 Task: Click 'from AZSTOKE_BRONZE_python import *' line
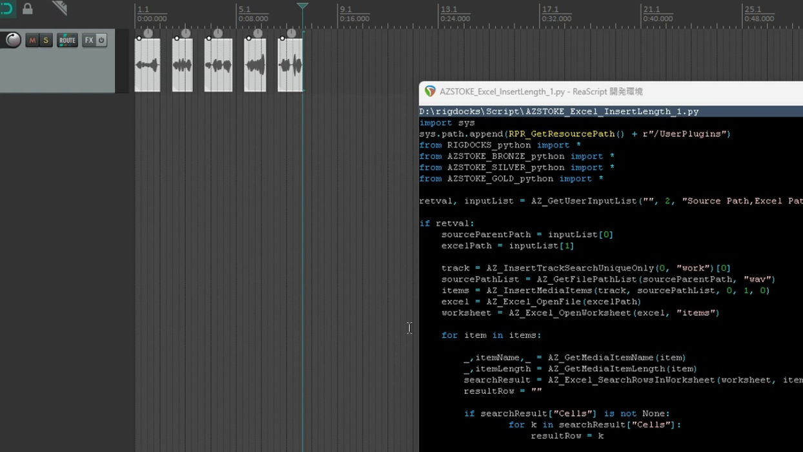[517, 156]
